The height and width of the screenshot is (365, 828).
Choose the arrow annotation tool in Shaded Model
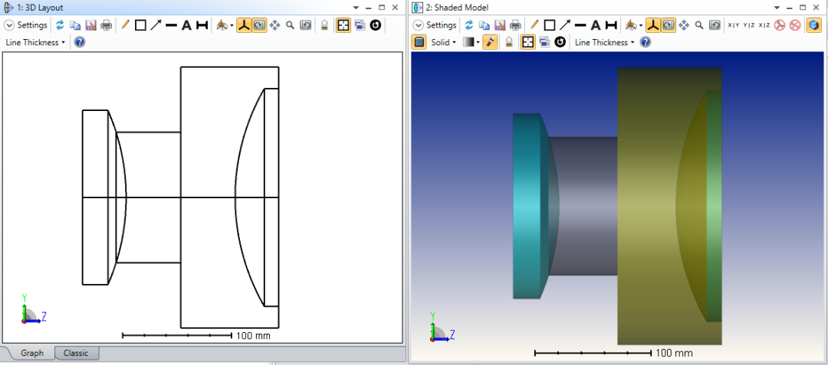coord(564,25)
